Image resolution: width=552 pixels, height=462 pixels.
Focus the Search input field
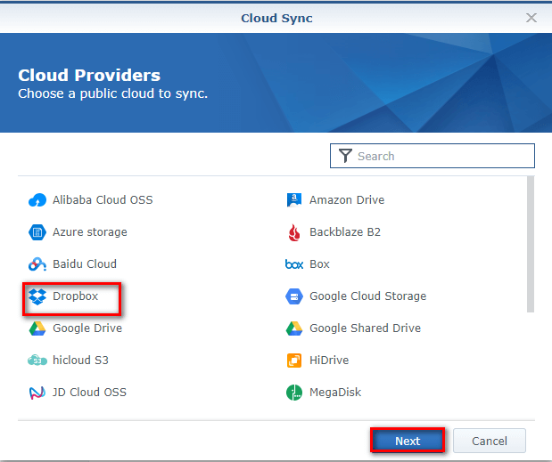443,157
